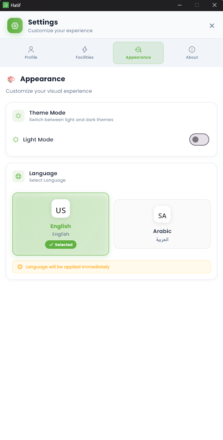The width and height of the screenshot is (223, 440).
Task: Select Arabic as the app language
Action: pos(162,224)
